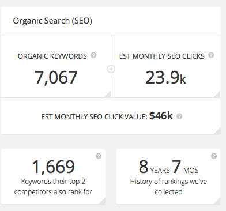226x211 pixels.
Task: Click the $46k click value amount
Action: point(161,116)
